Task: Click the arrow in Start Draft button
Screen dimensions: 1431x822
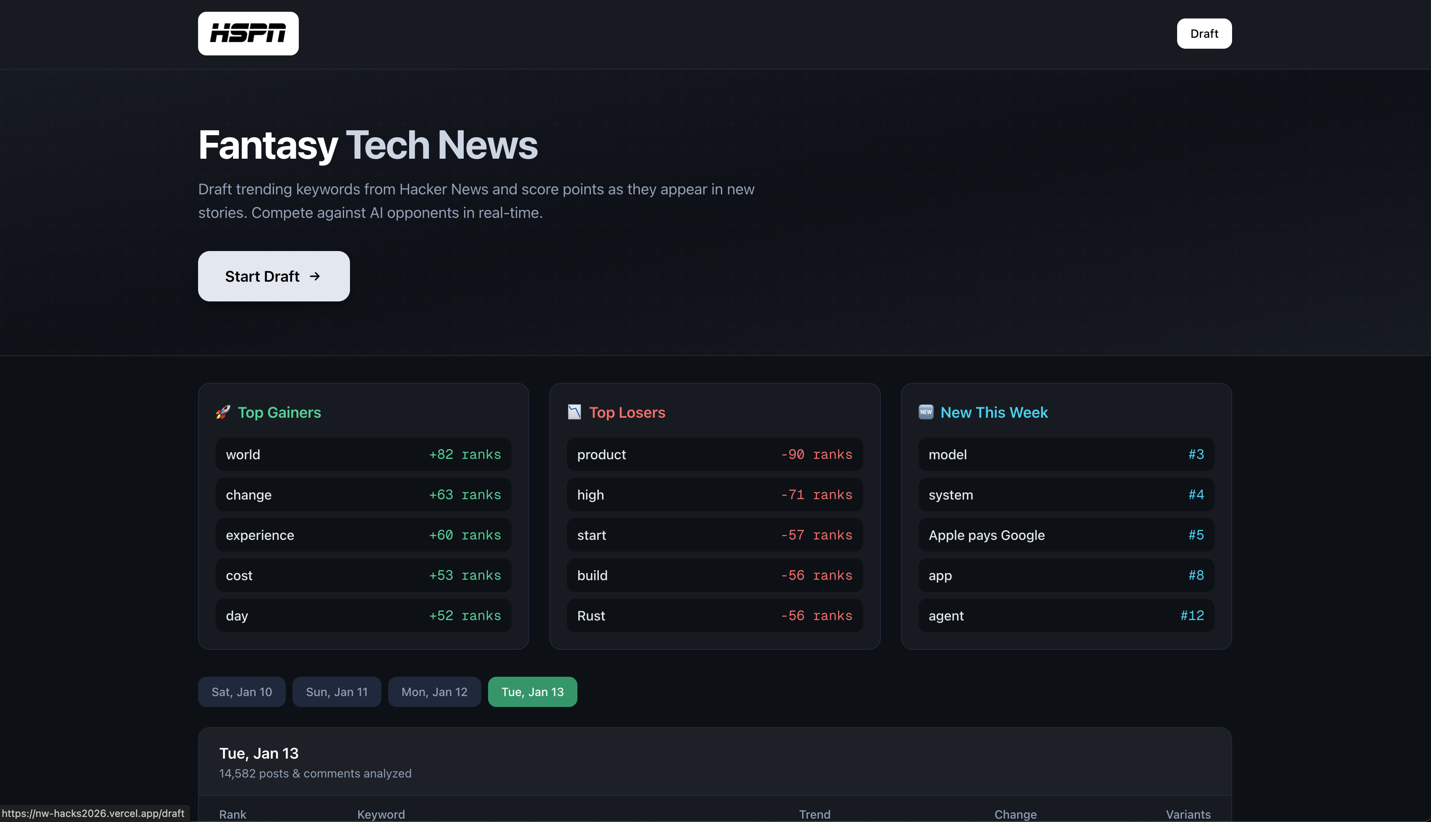Action: point(315,276)
